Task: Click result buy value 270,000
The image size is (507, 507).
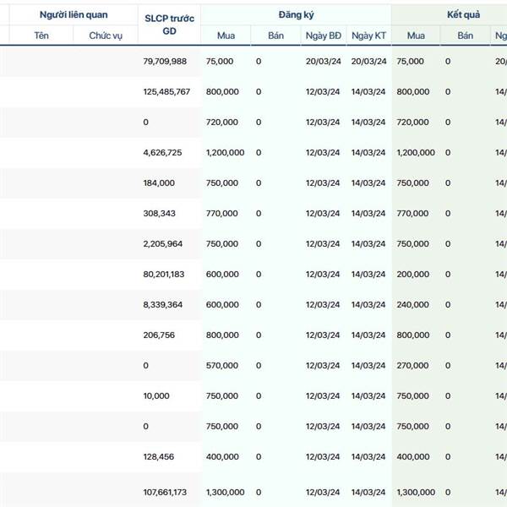Action: (412, 365)
